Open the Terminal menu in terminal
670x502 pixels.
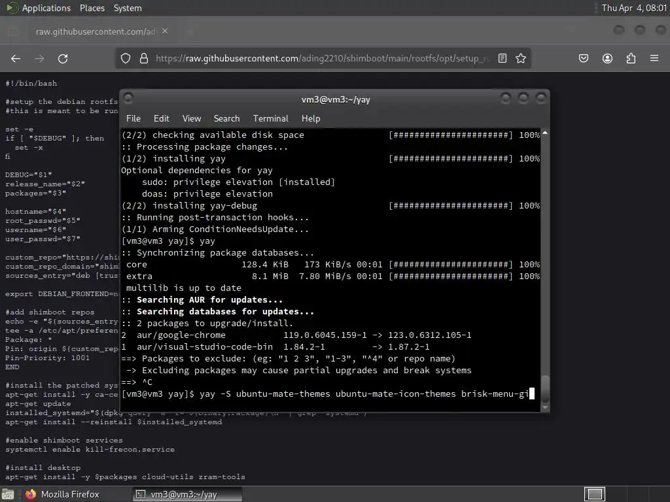pyautogui.click(x=270, y=119)
